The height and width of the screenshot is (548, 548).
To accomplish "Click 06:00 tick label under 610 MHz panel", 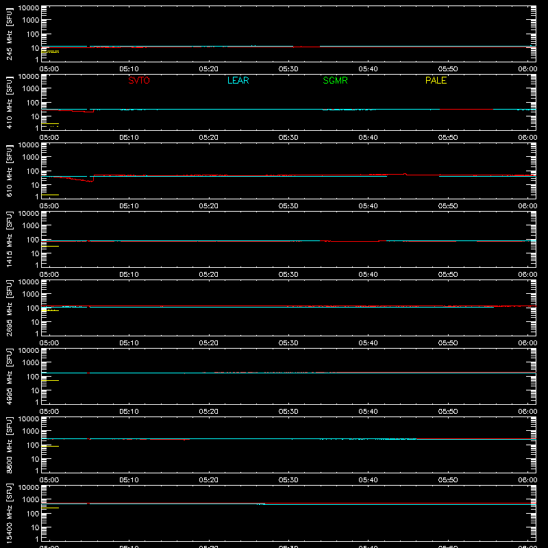I will (527, 206).
